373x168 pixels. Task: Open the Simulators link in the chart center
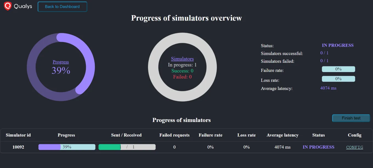pyautogui.click(x=182, y=59)
